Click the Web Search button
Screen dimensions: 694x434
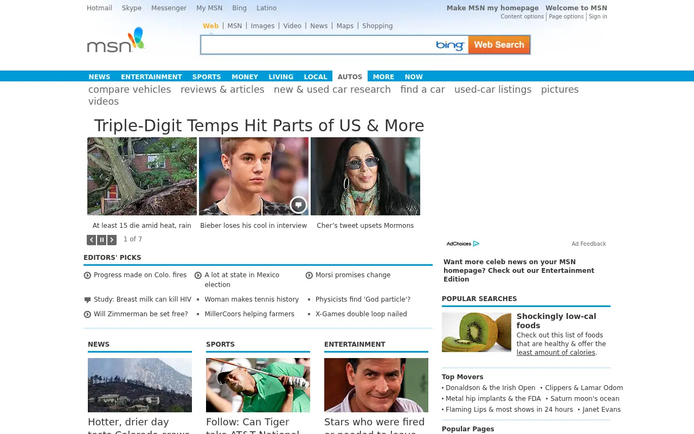click(499, 44)
